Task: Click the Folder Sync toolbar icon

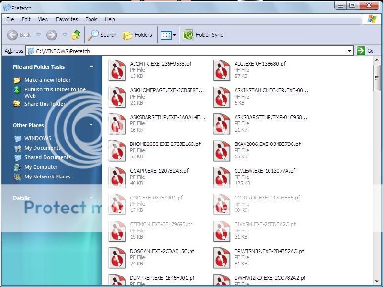Action: [188, 35]
